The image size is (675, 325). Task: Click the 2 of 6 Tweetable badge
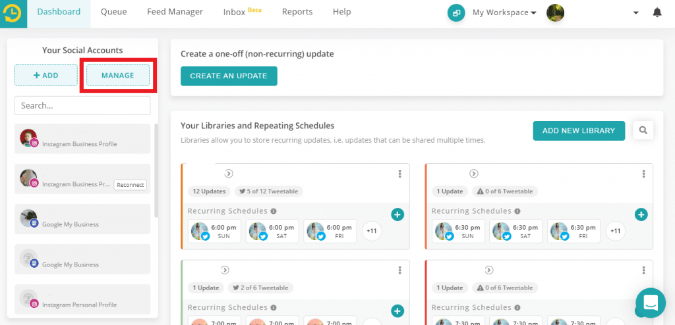pos(261,287)
